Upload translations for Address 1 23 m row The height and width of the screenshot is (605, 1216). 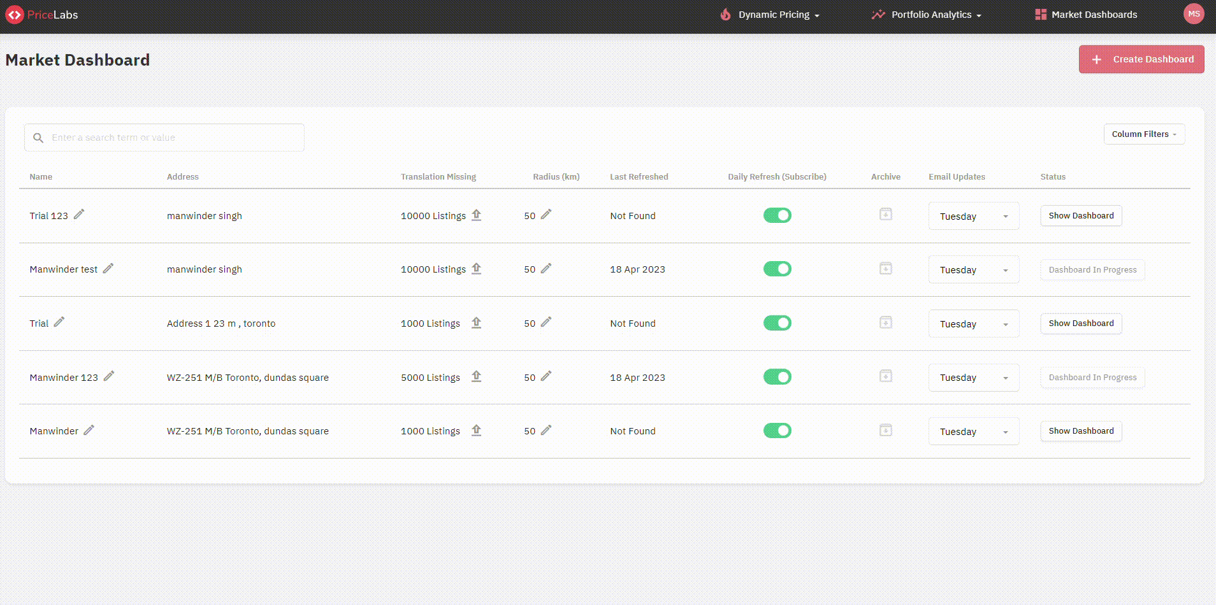click(x=477, y=322)
